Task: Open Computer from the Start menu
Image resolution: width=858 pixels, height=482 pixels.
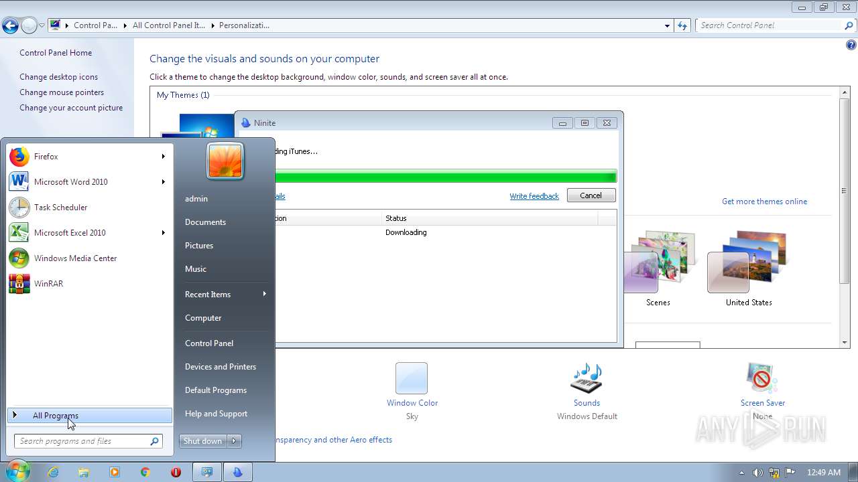Action: pos(203,318)
